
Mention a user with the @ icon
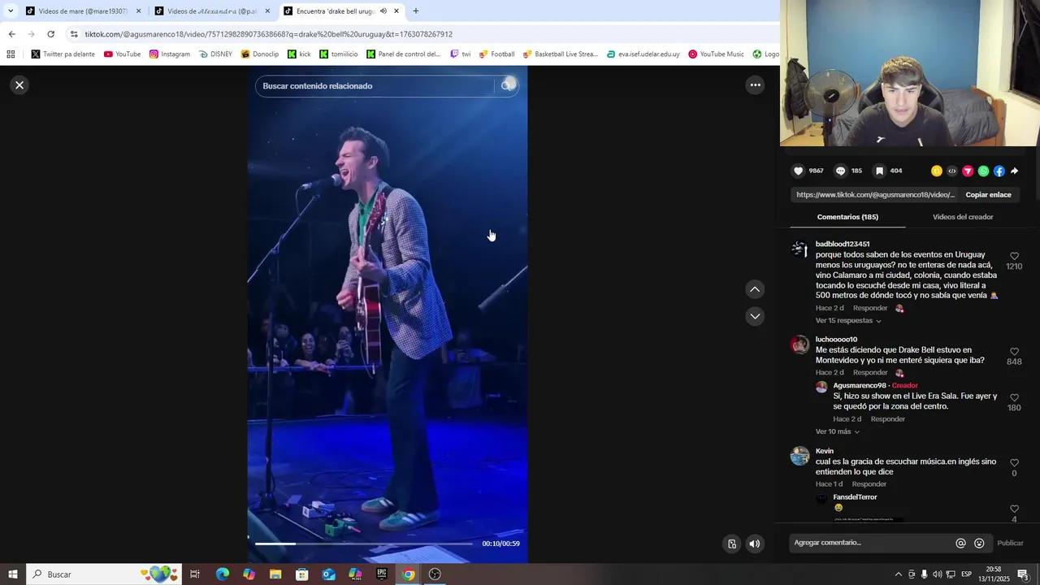(960, 543)
